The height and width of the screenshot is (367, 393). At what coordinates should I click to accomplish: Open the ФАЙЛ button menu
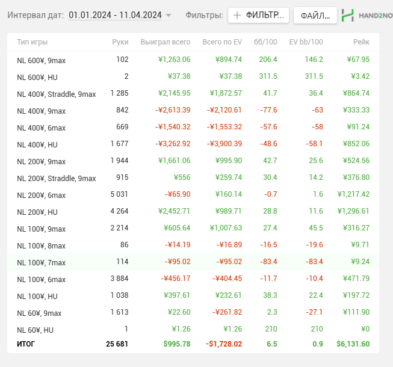tap(315, 16)
